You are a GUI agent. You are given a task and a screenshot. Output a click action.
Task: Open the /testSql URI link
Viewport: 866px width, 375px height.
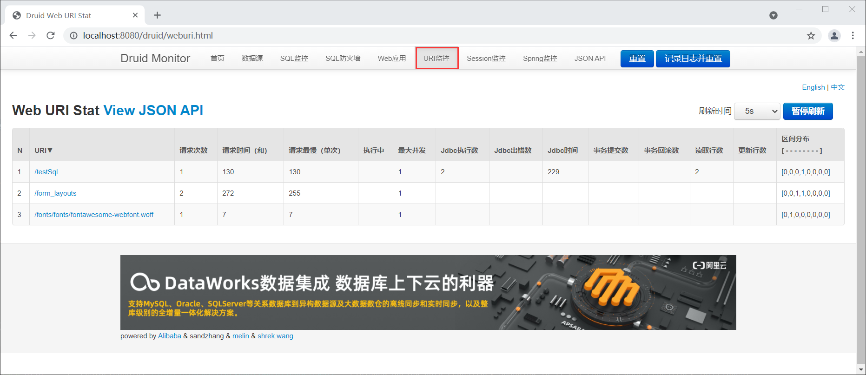click(46, 172)
